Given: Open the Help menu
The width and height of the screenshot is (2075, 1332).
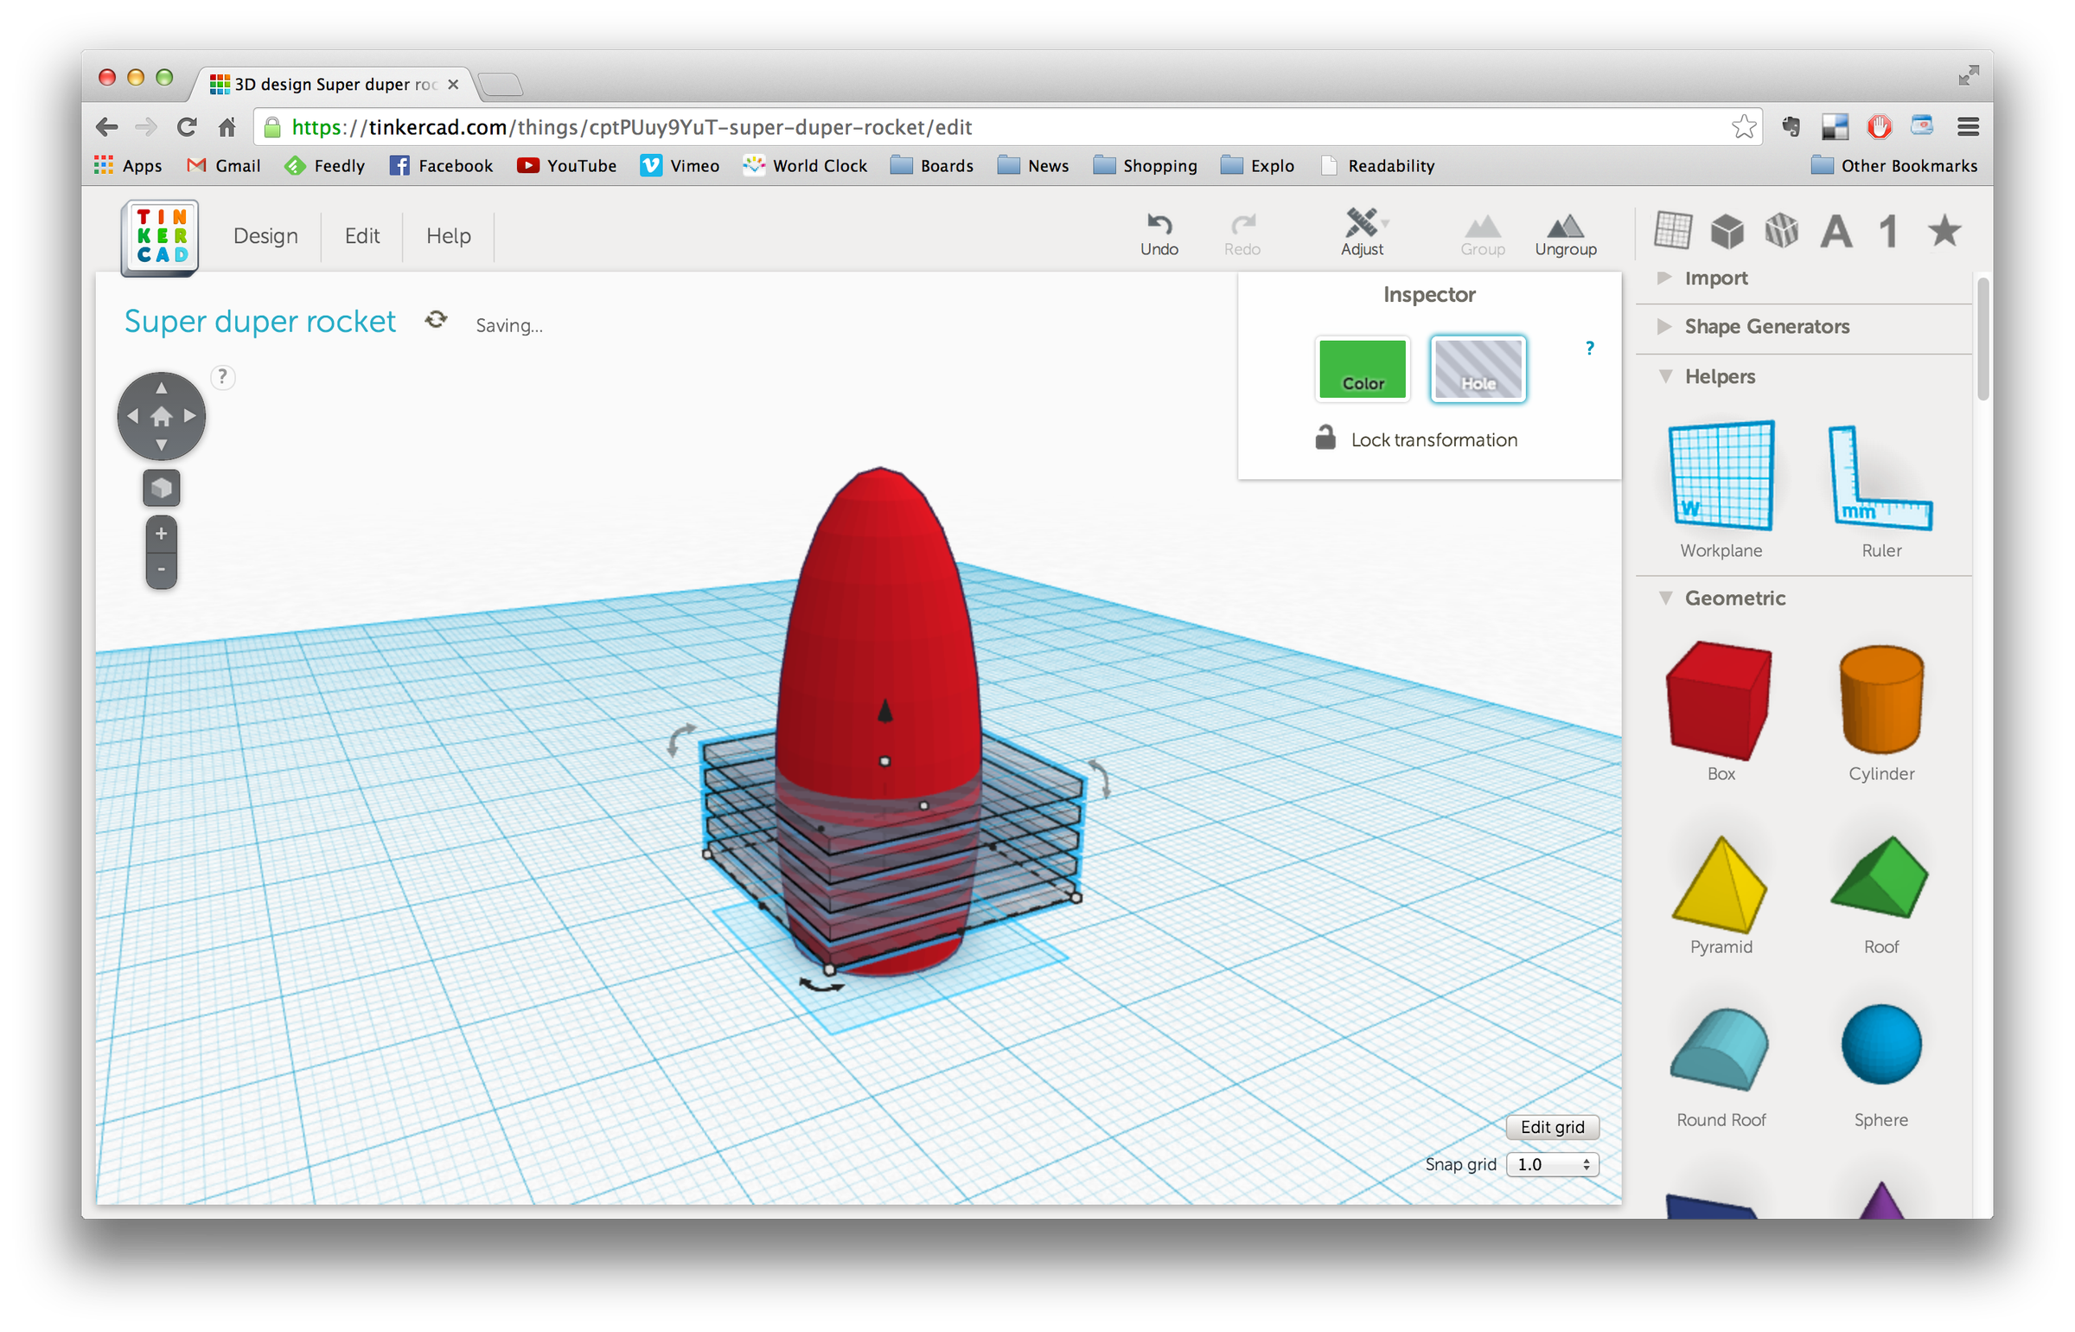Looking at the screenshot, I should pyautogui.click(x=448, y=235).
